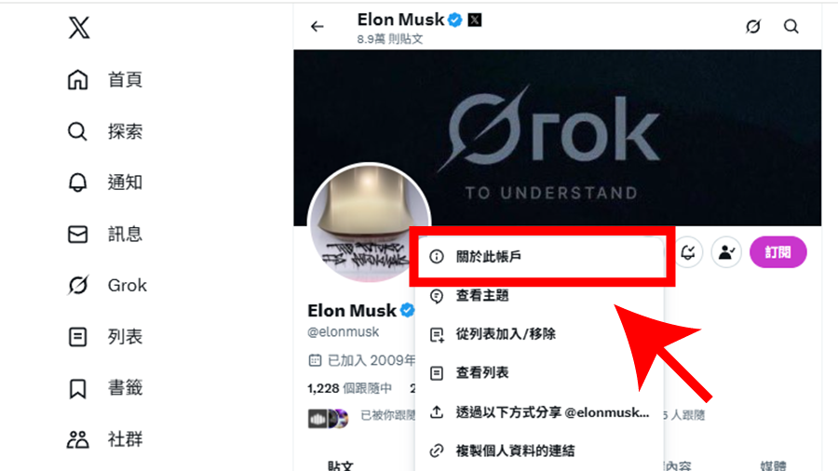Image resolution: width=838 pixels, height=471 pixels.
Task: Click the purple 訂閱 button
Action: pyautogui.click(x=778, y=252)
